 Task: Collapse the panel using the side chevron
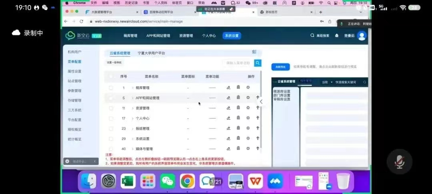tap(261, 101)
